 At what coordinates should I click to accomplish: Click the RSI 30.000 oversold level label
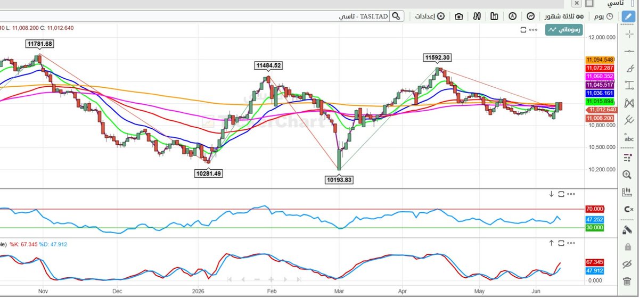pyautogui.click(x=595, y=228)
